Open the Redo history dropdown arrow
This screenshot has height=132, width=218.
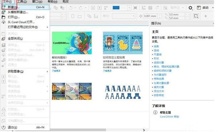point(85,8)
